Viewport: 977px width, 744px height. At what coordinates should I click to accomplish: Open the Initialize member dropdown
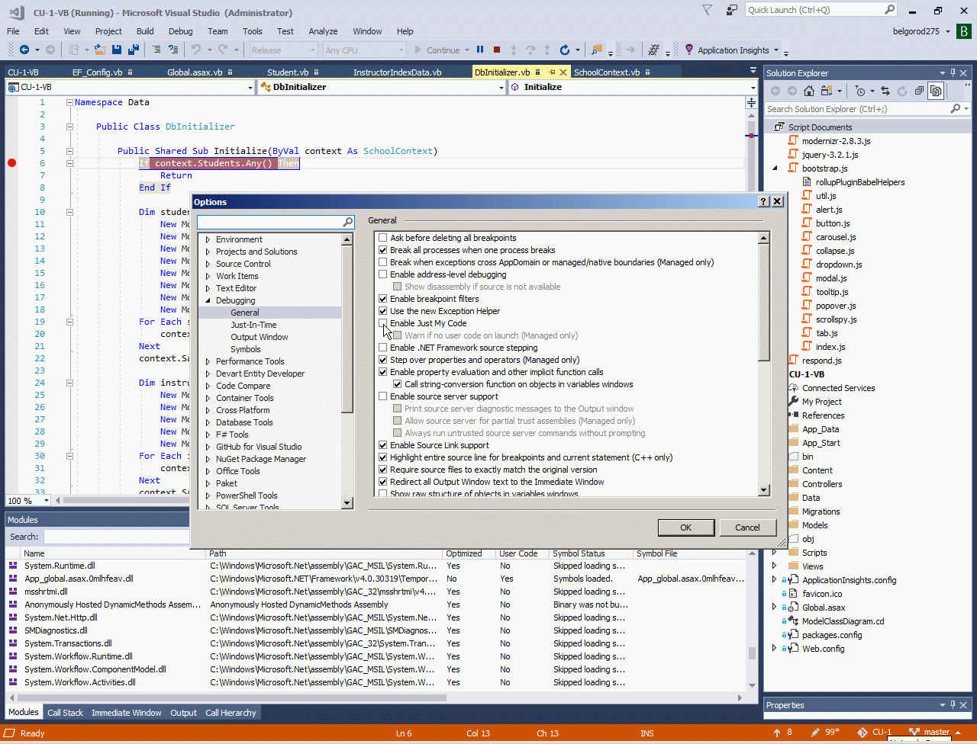tap(753, 88)
